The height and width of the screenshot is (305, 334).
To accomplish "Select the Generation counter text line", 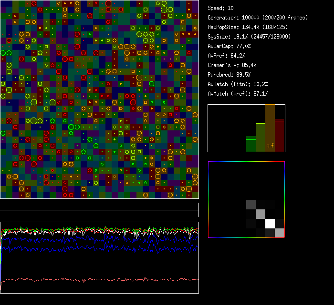I will tap(258, 18).
